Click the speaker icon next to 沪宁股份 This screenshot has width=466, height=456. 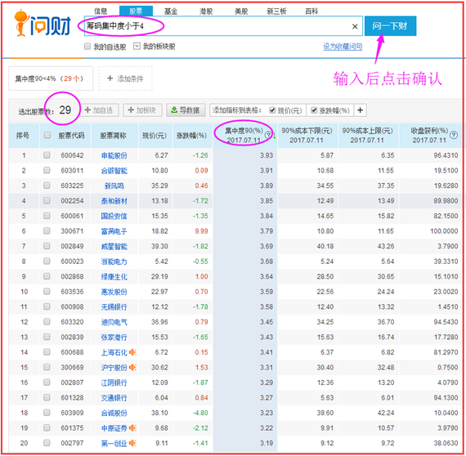132,367
